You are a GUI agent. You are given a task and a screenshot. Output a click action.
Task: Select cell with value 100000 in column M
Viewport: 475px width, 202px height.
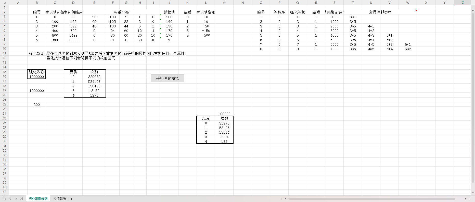pyautogui.click(x=224, y=114)
